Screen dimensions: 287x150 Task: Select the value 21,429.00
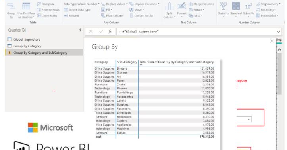(x=208, y=68)
